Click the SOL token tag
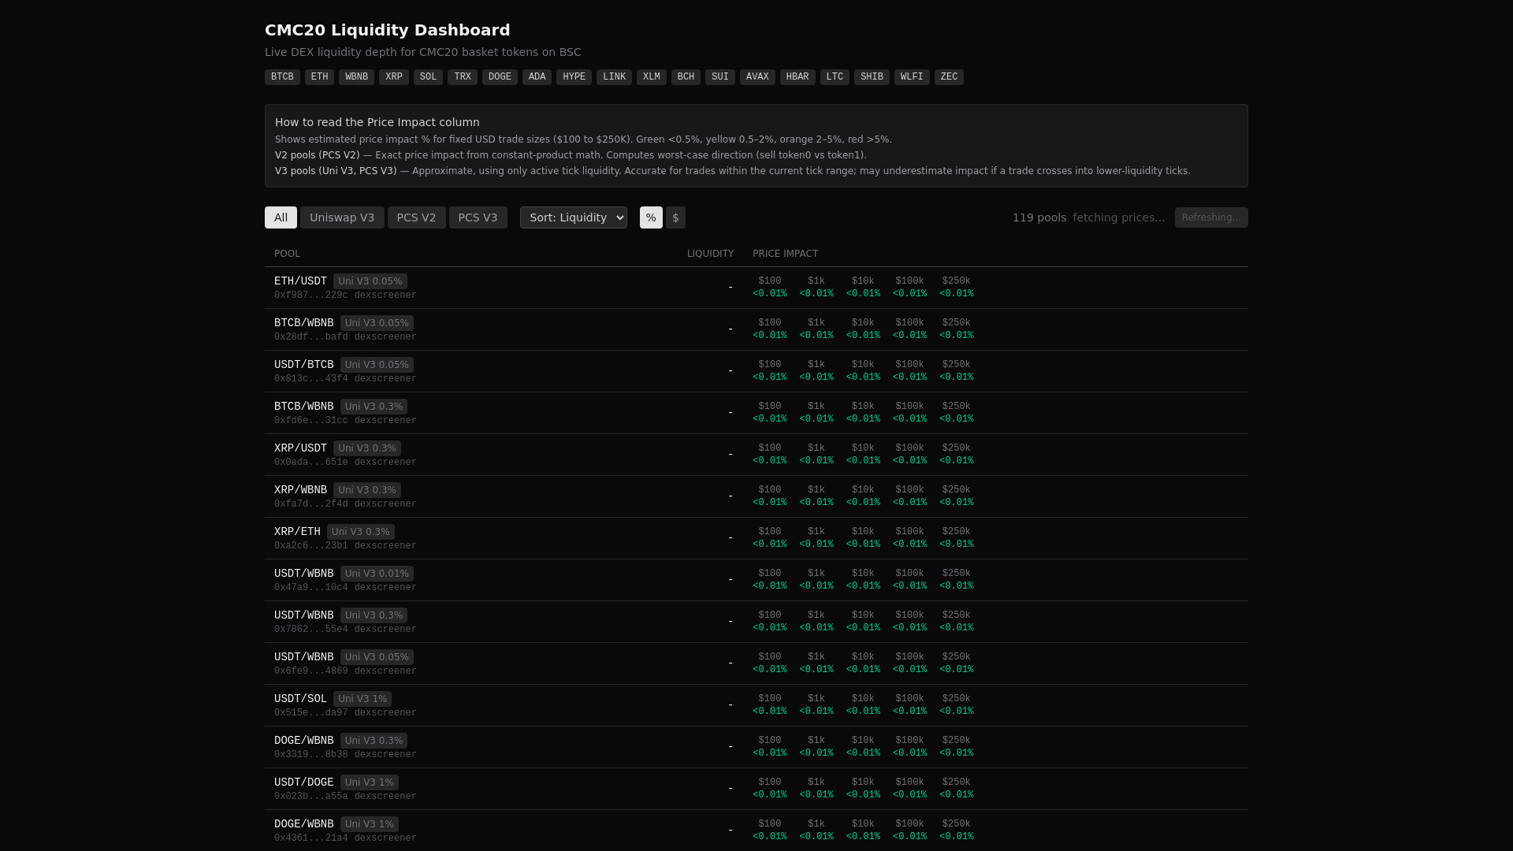1513x851 pixels. (428, 77)
